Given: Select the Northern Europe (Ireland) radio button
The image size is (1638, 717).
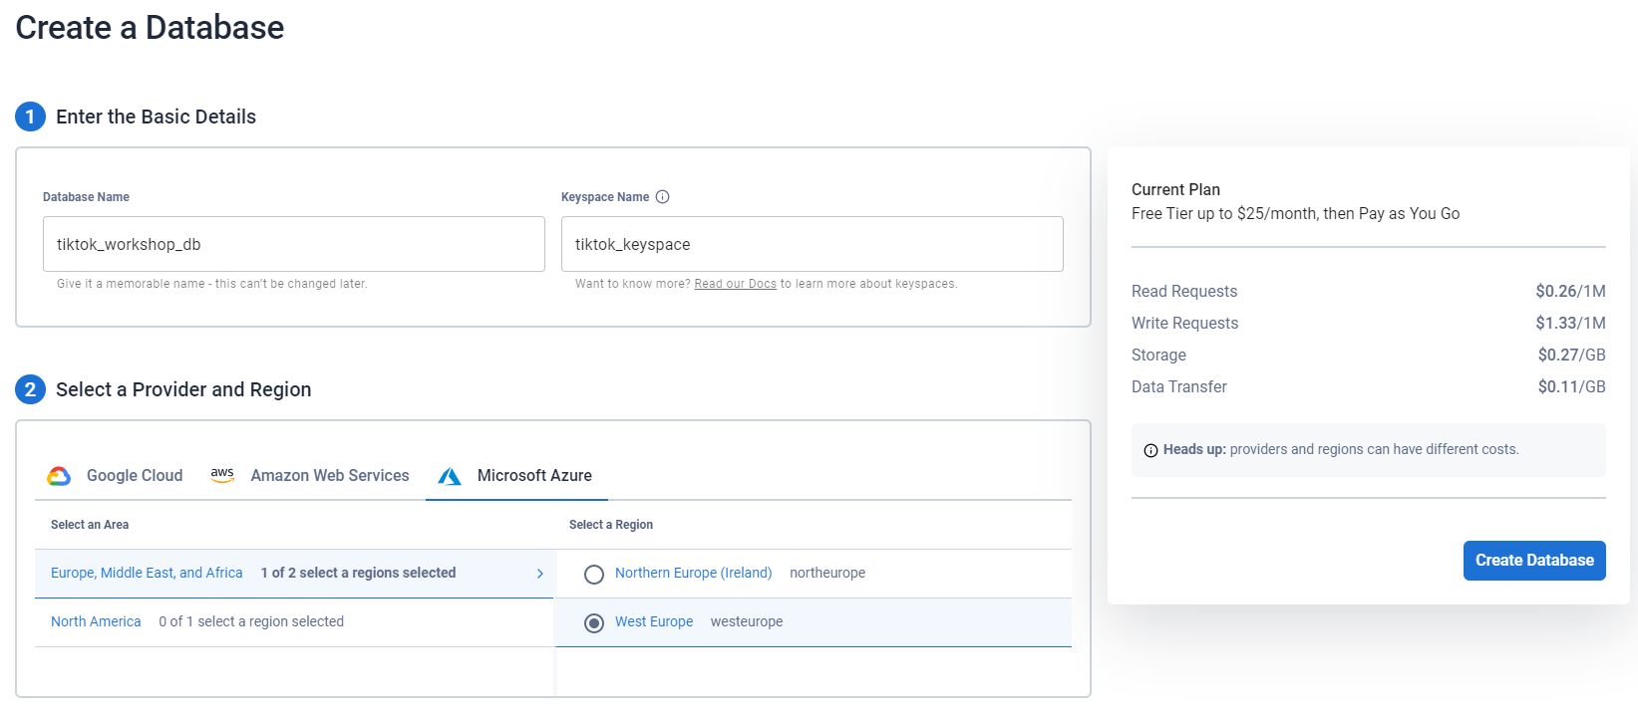Looking at the screenshot, I should coord(594,574).
